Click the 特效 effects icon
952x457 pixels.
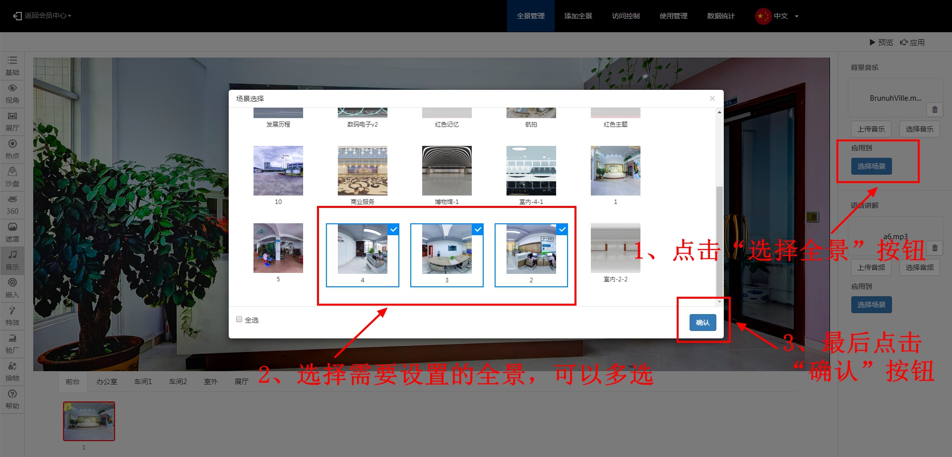coord(12,315)
